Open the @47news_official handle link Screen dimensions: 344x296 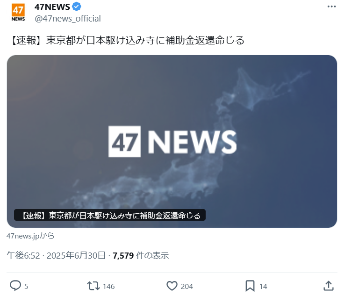point(68,19)
